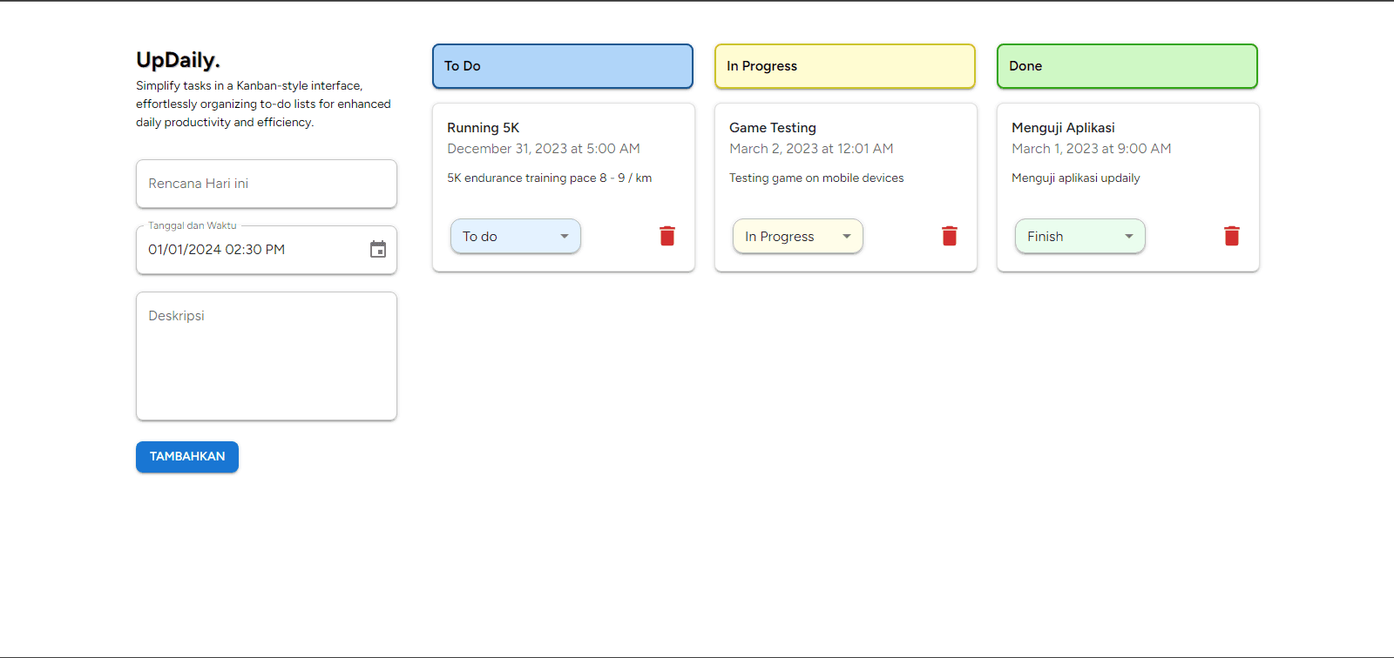Click the Done column header
1394x658 pixels.
click(x=1127, y=66)
